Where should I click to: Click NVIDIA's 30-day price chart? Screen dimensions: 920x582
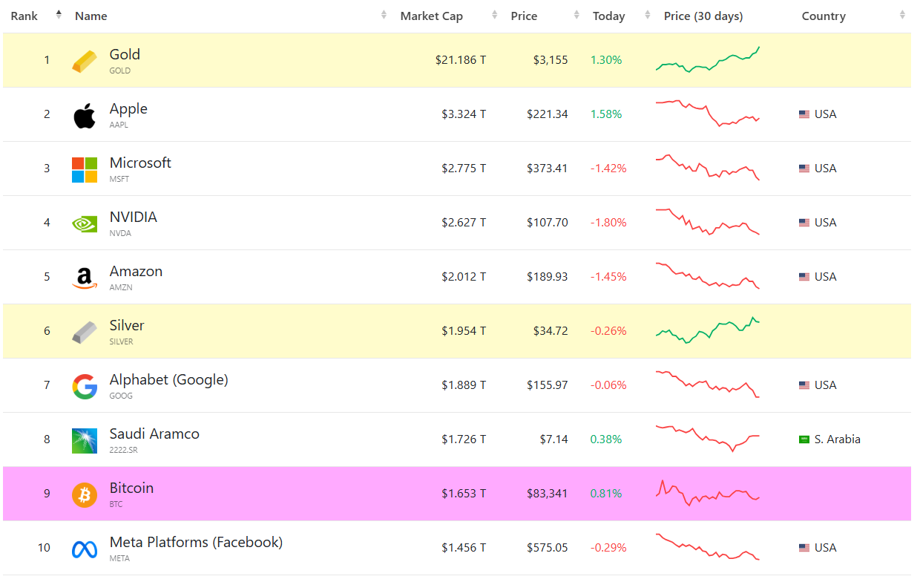tap(708, 222)
